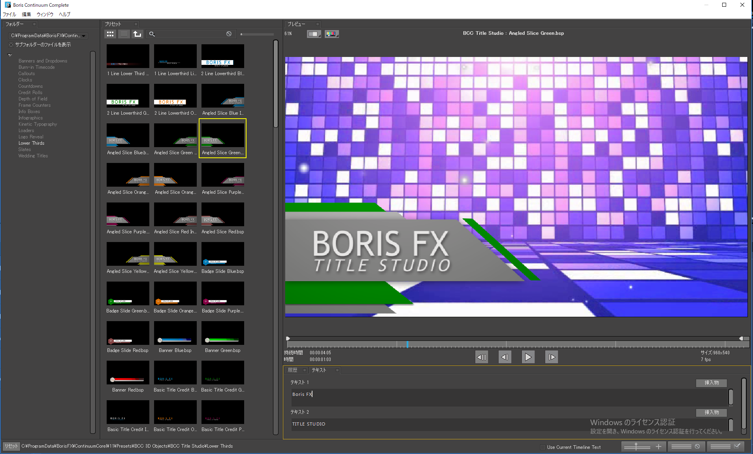Click the 挿入物 button for テキスト 1

coord(712,383)
